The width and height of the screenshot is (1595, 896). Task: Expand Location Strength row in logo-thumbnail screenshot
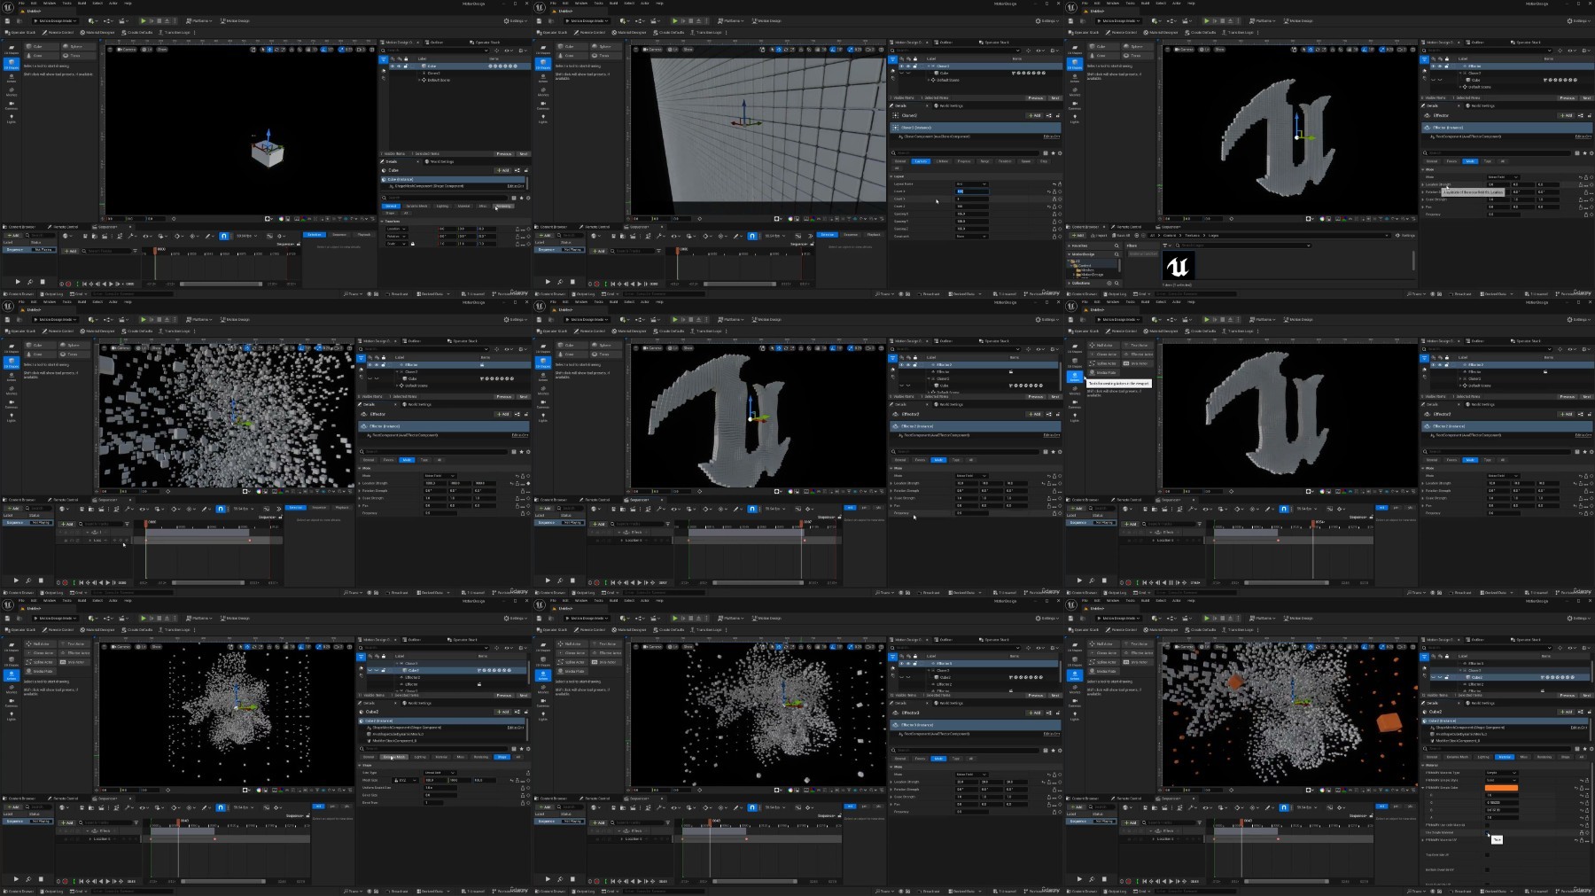point(1423,184)
